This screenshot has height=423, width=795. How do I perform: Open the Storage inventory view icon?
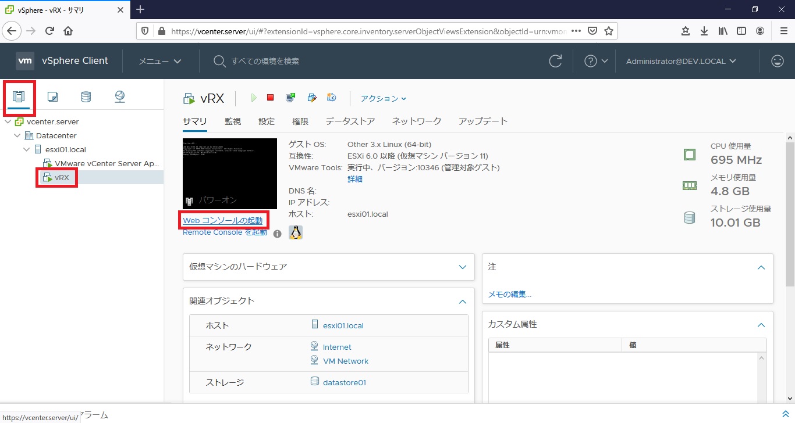(86, 97)
